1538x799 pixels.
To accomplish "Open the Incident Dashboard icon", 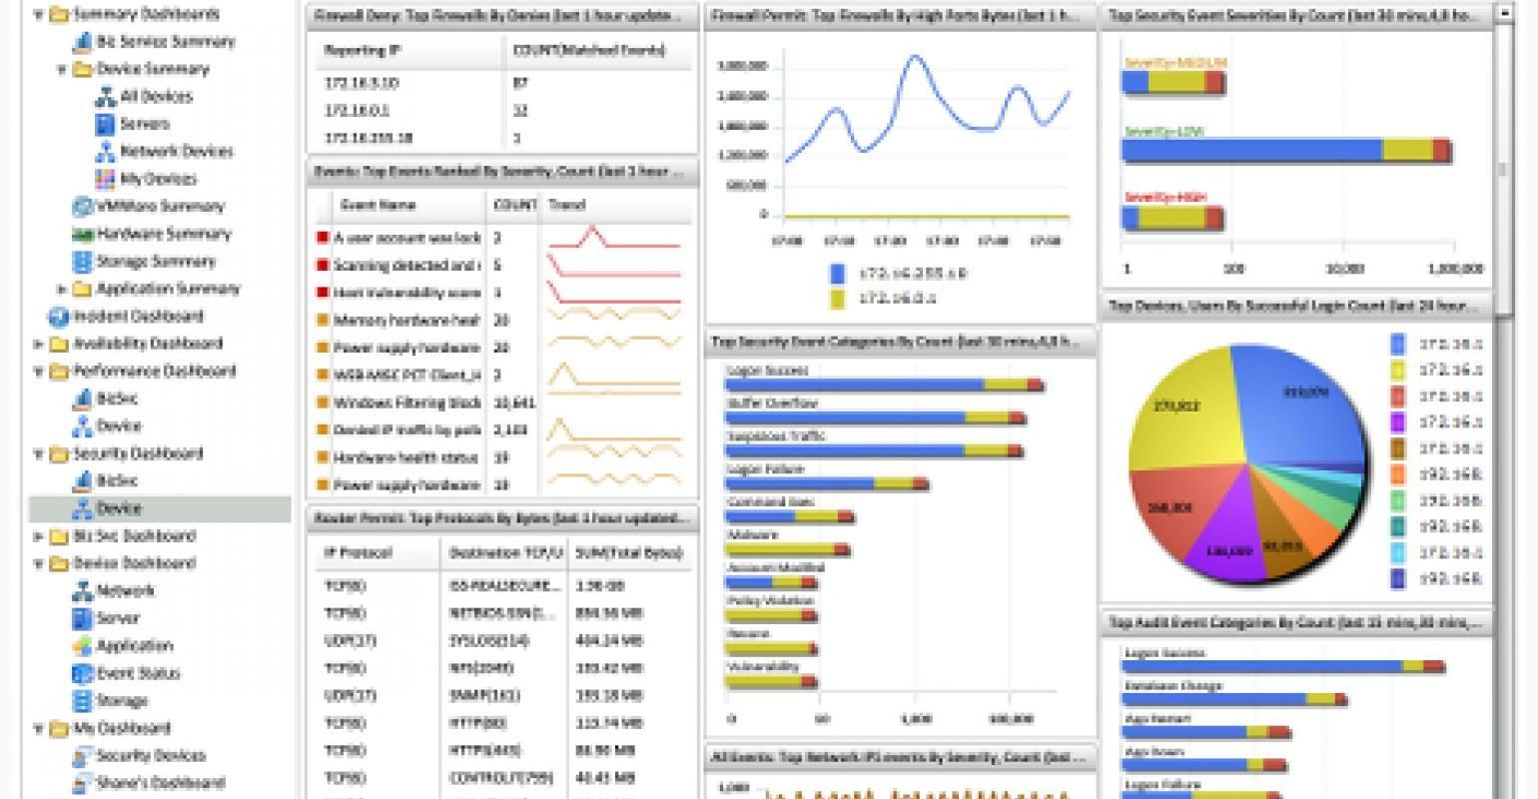I will point(60,317).
